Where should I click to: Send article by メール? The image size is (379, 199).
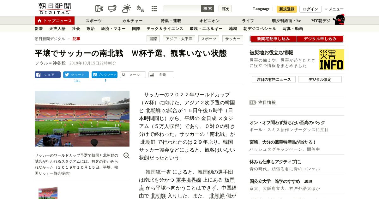133,75
